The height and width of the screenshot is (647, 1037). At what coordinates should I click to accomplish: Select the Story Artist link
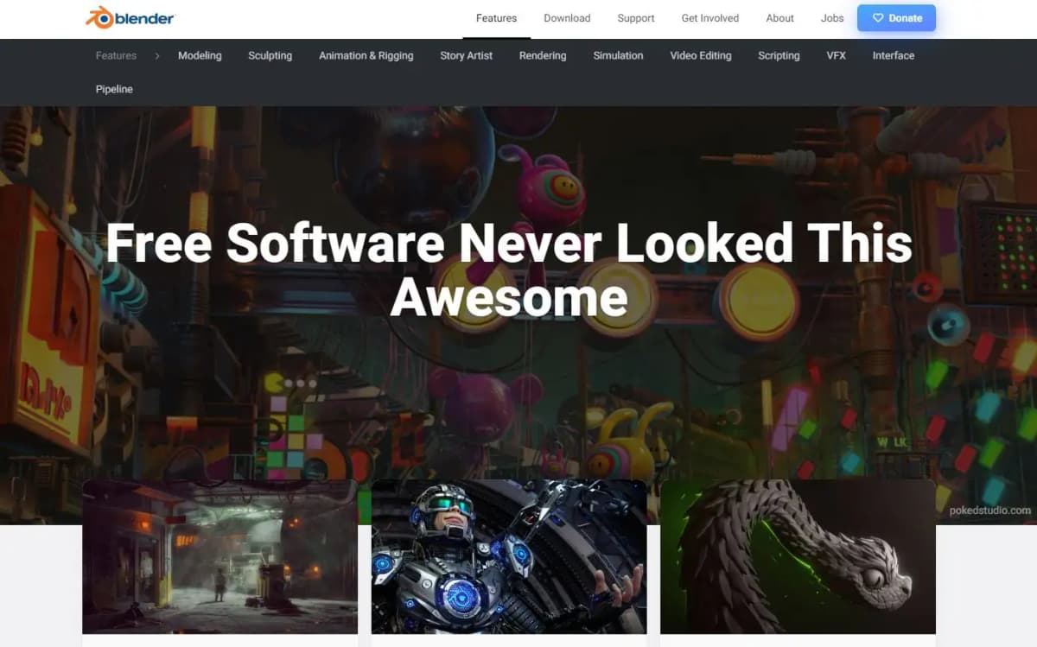(467, 55)
